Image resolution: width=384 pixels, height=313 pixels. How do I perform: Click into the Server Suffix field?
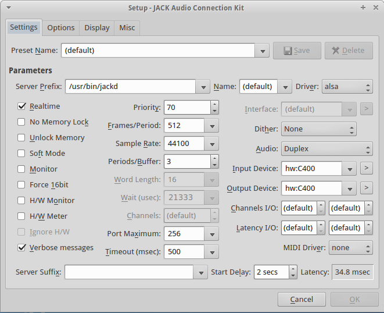[x=129, y=272]
